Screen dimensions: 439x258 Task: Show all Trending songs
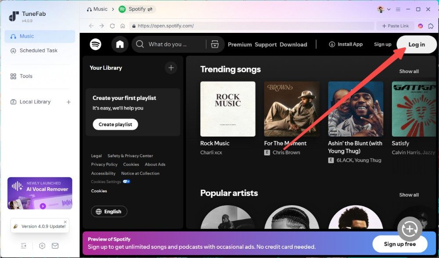click(x=409, y=71)
